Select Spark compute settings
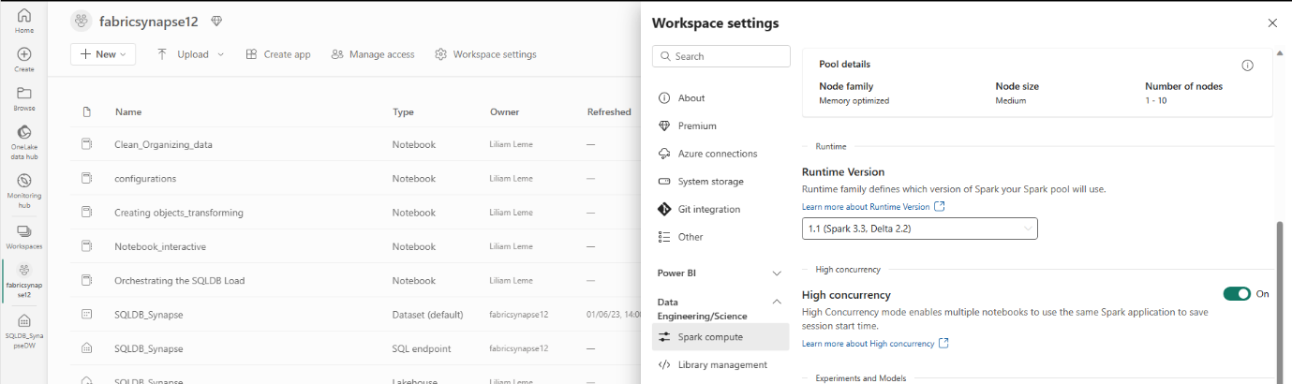This screenshot has height=384, width=1292. [x=720, y=337]
